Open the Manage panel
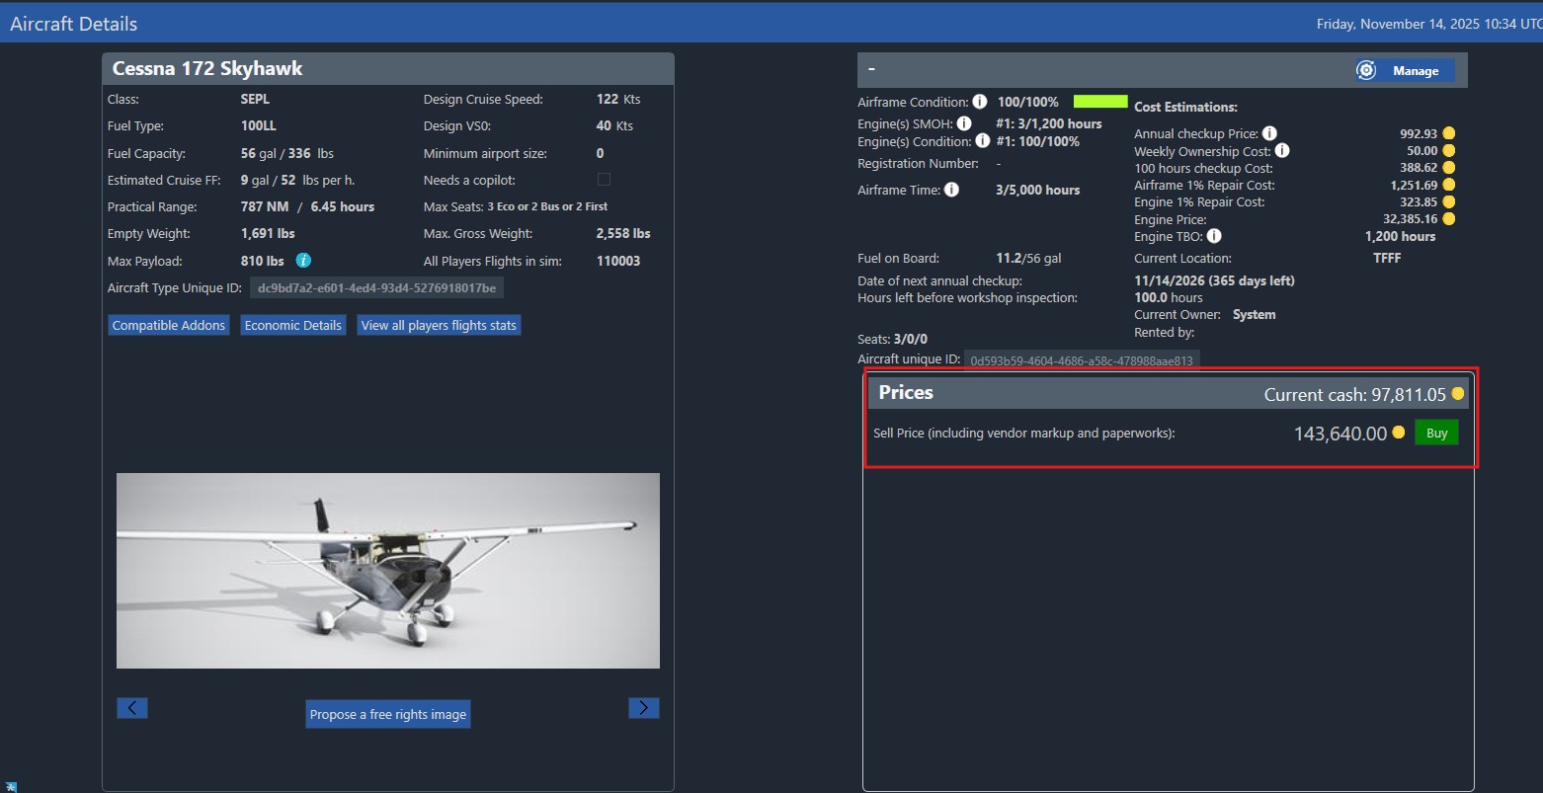 (1416, 70)
